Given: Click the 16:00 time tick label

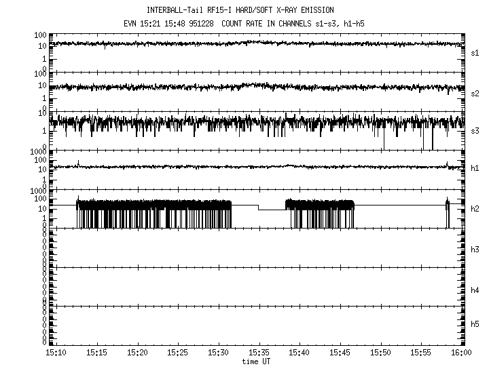Looking at the screenshot, I should click(x=461, y=353).
